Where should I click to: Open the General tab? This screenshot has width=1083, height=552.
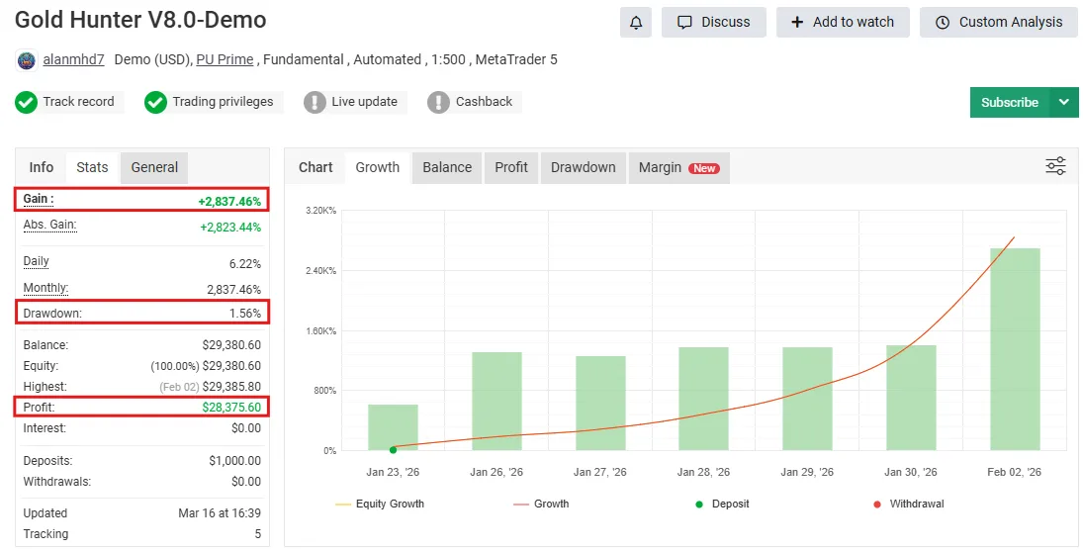click(x=154, y=167)
